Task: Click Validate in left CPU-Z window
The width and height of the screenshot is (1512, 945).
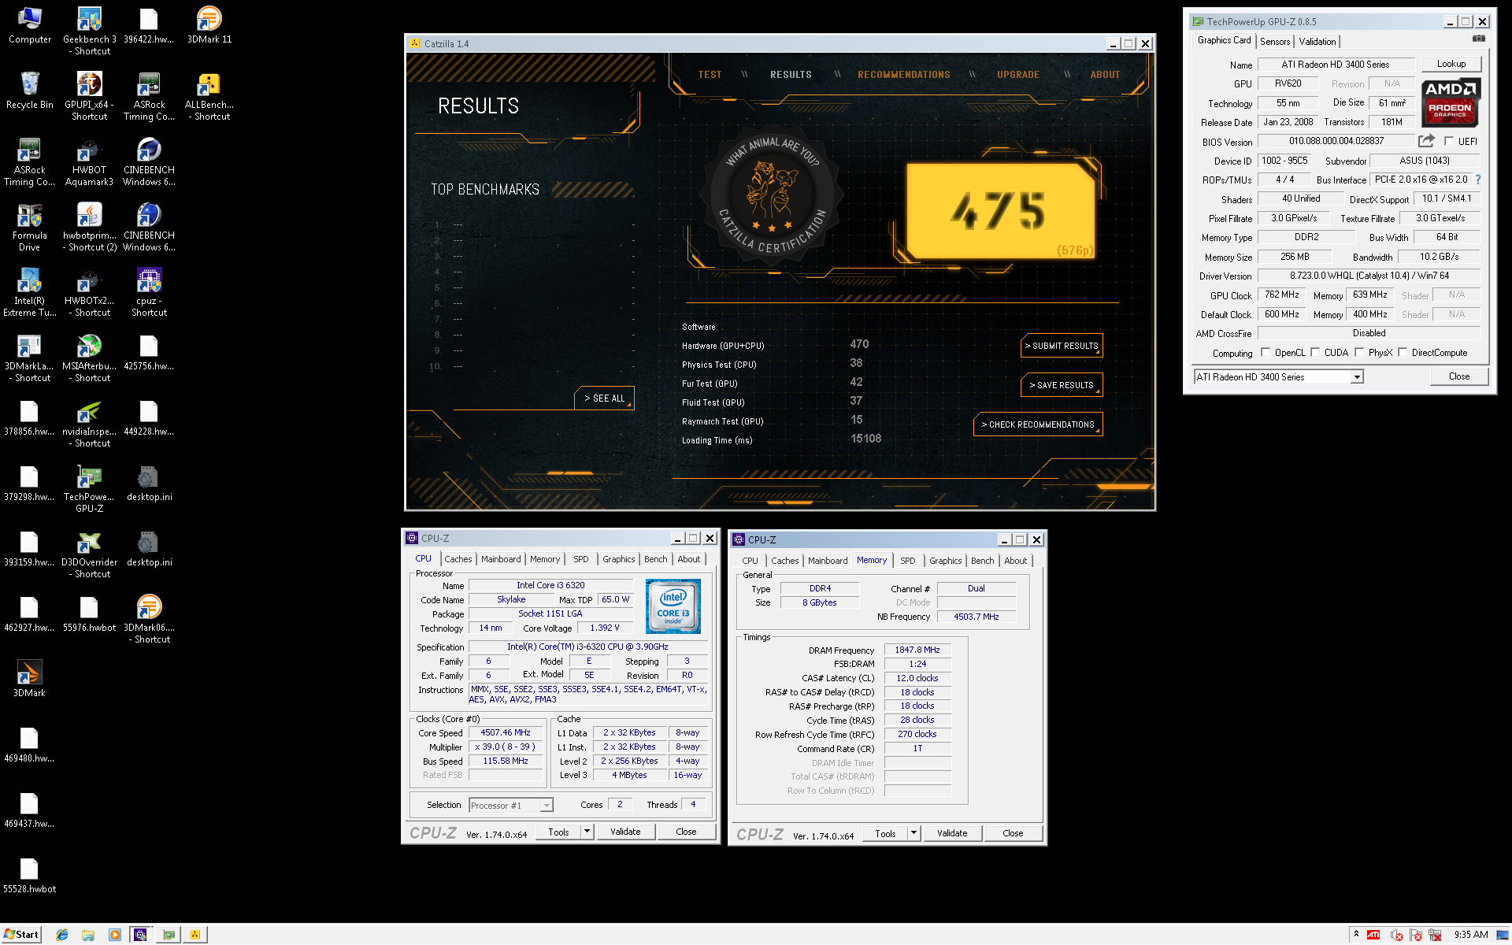Action: coord(625,832)
